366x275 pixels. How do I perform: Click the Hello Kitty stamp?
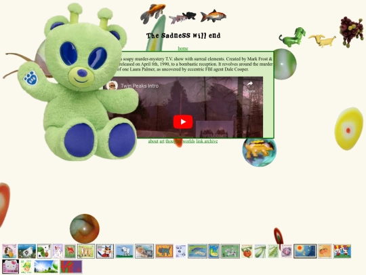[10, 267]
